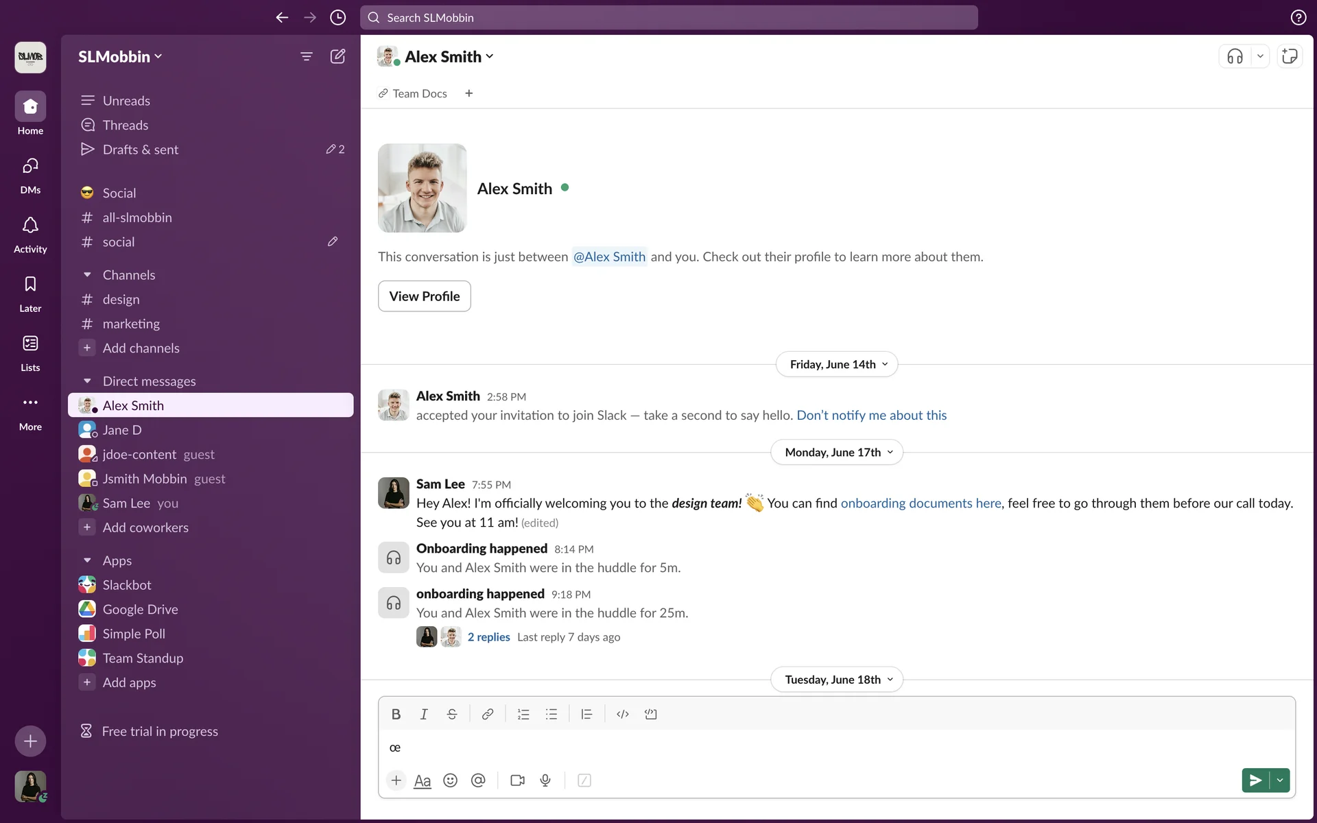Start a huddle with headphones icon
This screenshot has width=1317, height=823.
tap(1235, 56)
